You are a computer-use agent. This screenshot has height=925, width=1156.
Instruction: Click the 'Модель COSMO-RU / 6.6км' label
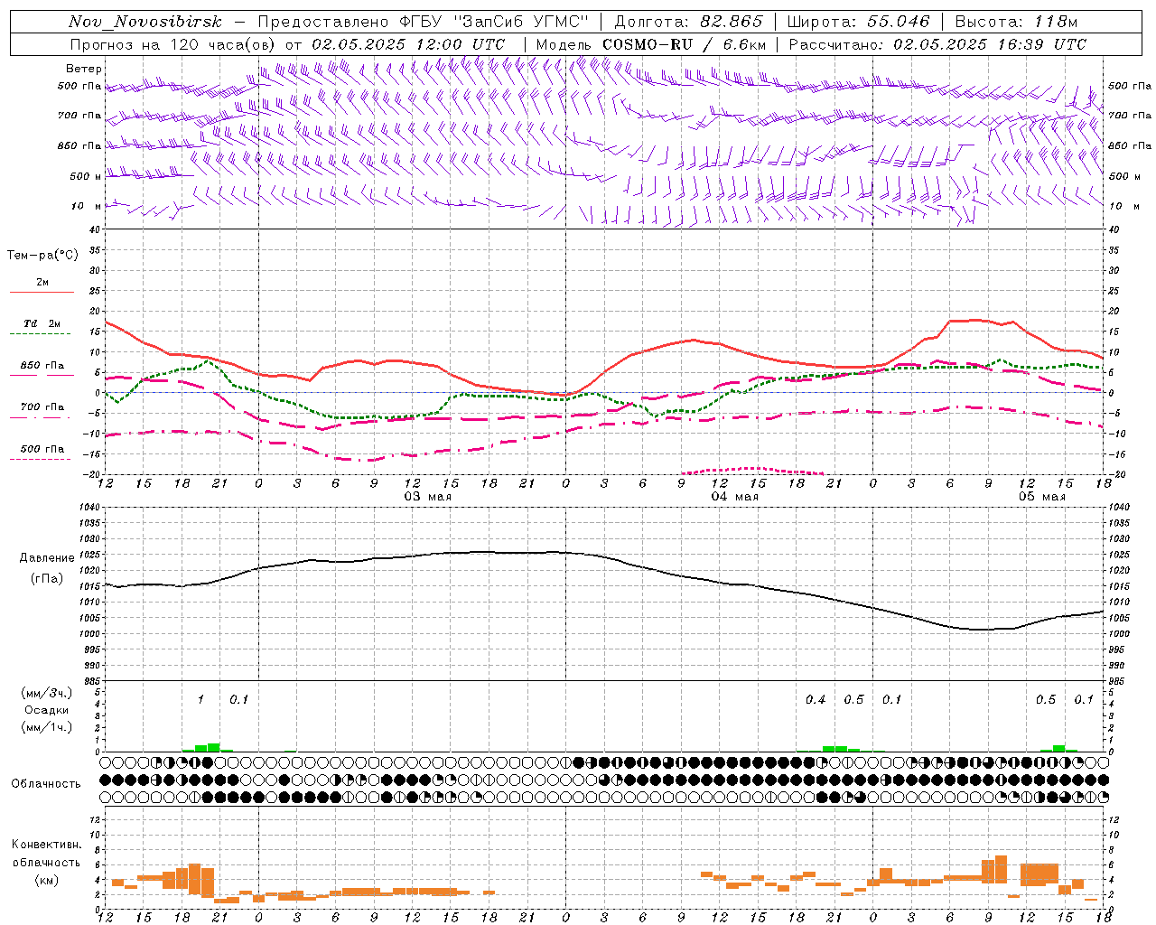(x=651, y=44)
